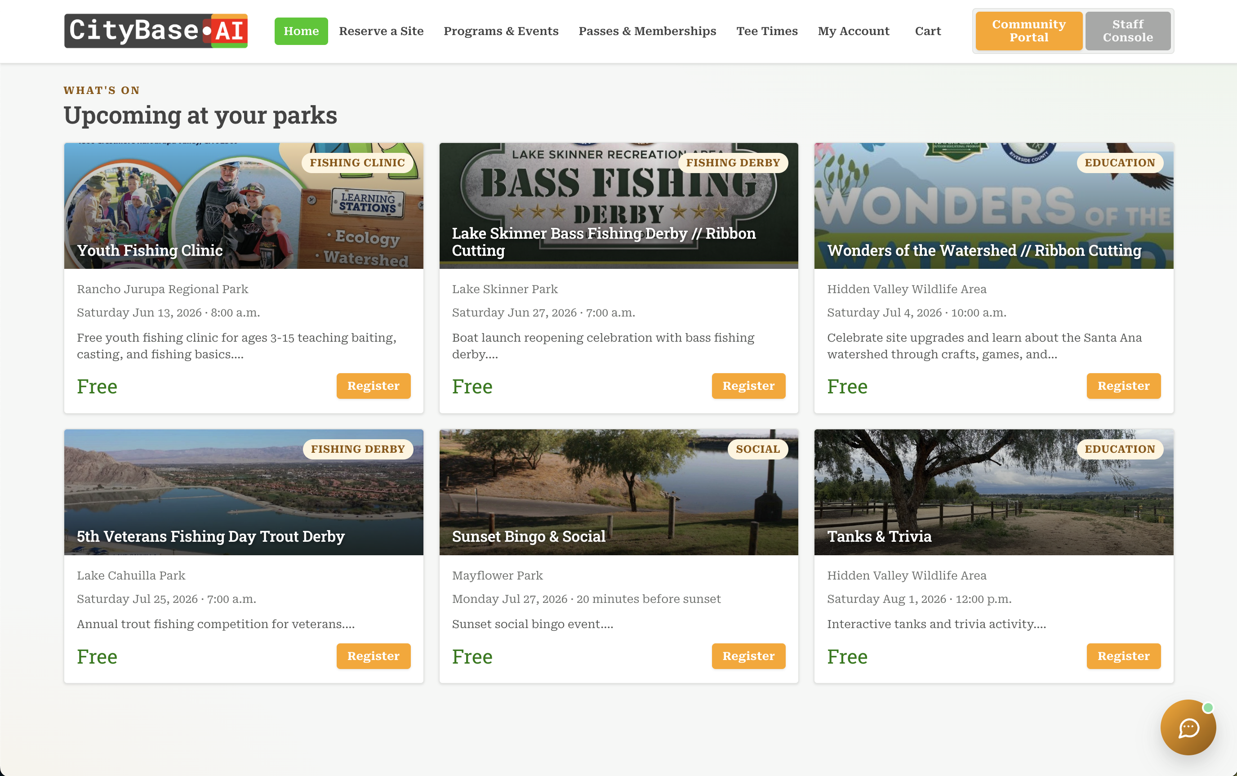Open Bass Fishing Derby banner image
The width and height of the screenshot is (1237, 776).
click(619, 205)
